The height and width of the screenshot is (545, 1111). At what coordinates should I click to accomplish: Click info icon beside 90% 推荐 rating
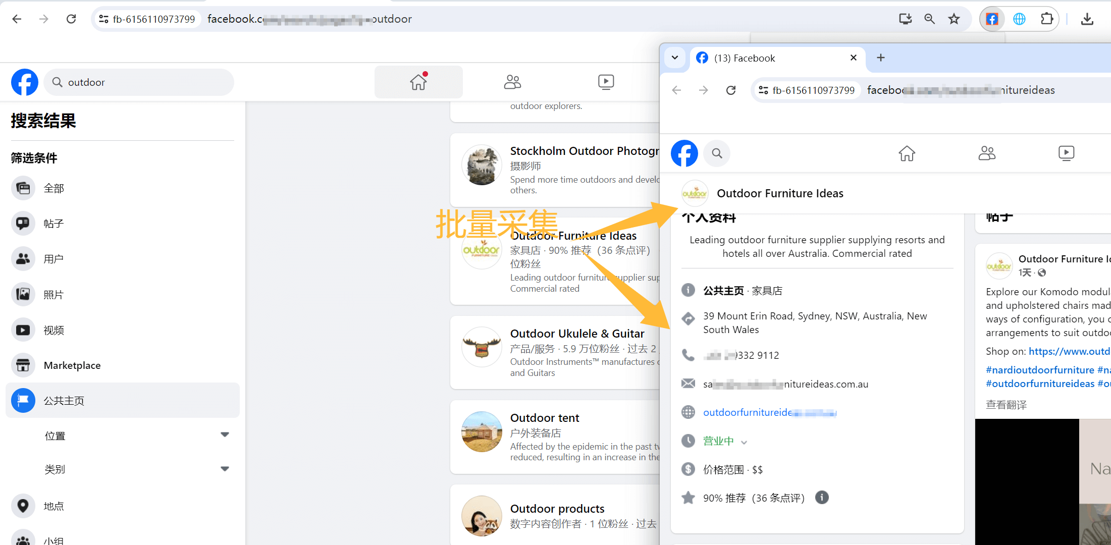pyautogui.click(x=822, y=498)
